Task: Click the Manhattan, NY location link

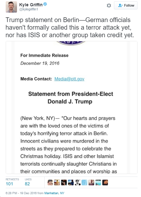Action: click(54, 193)
